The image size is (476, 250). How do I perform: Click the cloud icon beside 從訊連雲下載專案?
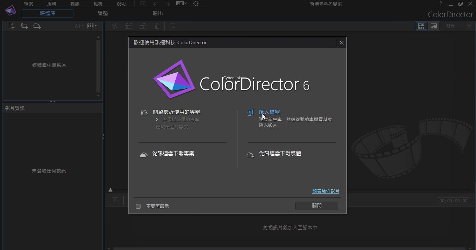(144, 155)
